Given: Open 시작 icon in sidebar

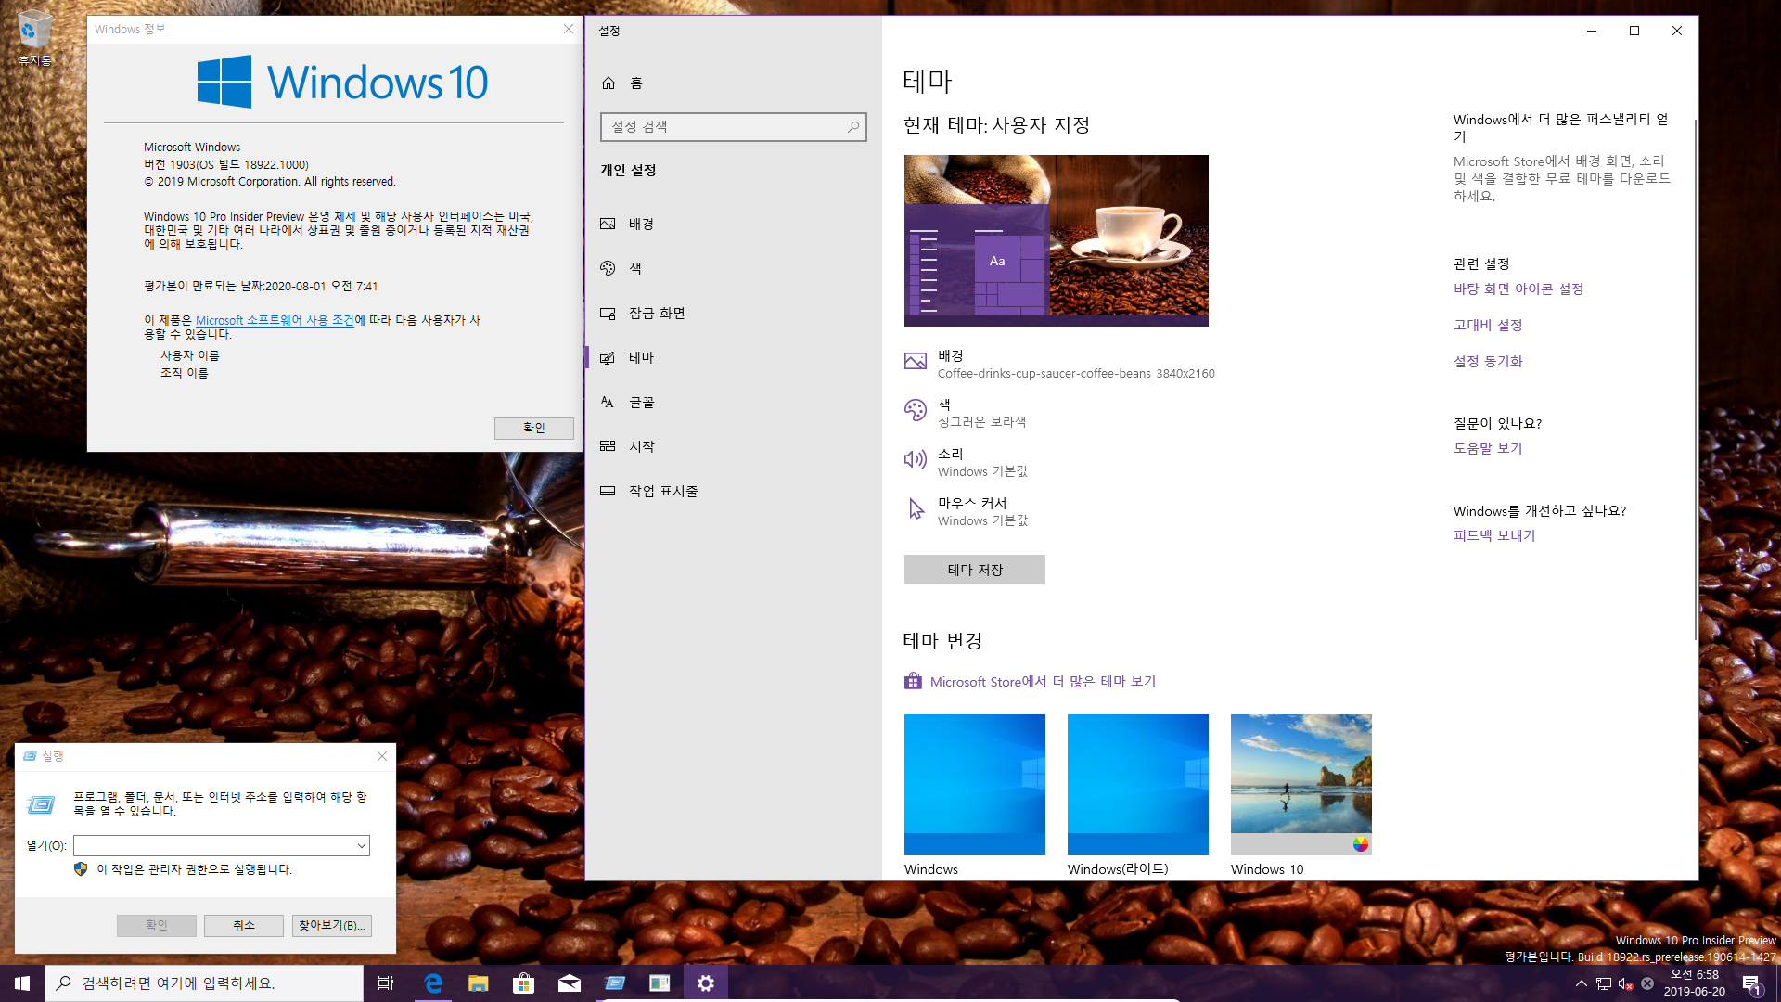Looking at the screenshot, I should [608, 446].
